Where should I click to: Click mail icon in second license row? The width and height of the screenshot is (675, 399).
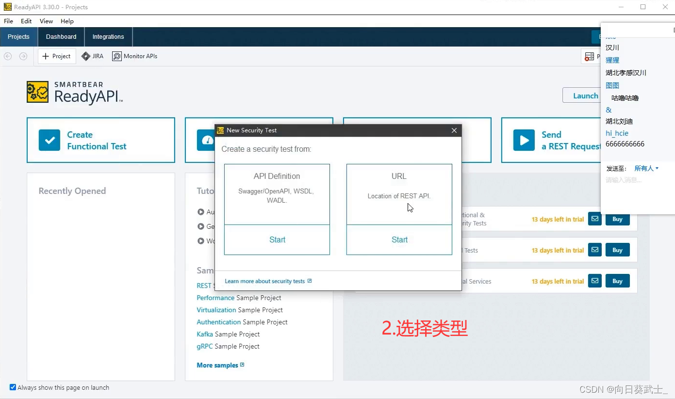click(595, 250)
